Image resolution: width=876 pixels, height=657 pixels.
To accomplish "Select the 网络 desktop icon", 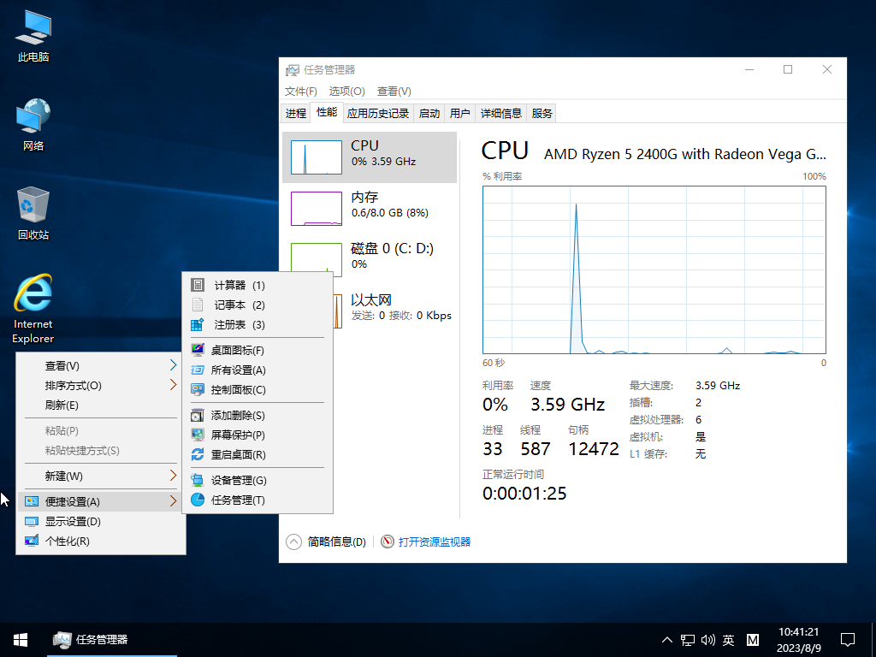I will [x=33, y=125].
